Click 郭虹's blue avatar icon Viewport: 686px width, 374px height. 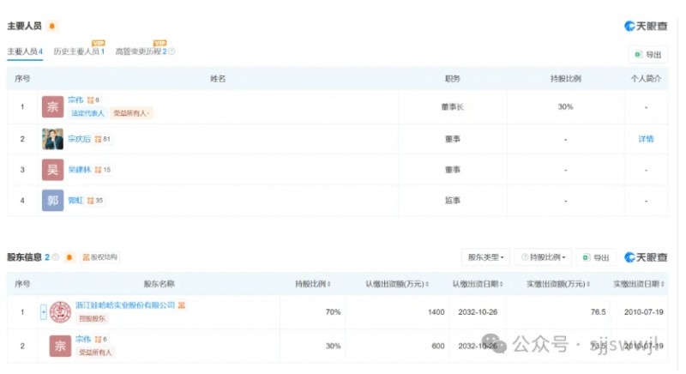[52, 201]
